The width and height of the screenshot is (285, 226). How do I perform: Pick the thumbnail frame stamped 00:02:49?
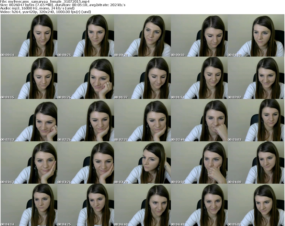click(199, 120)
